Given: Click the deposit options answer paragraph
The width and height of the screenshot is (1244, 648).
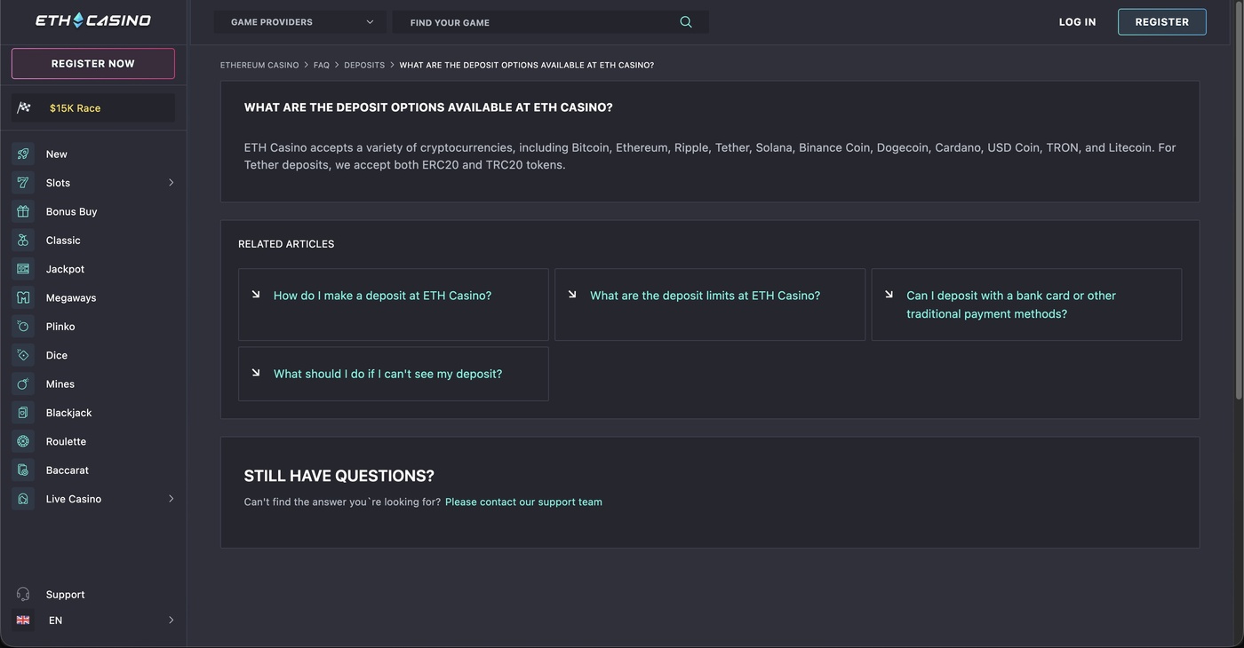Looking at the screenshot, I should point(710,156).
